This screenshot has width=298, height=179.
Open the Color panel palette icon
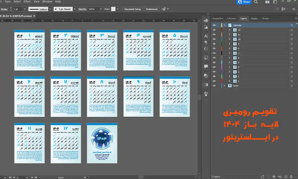206,21
